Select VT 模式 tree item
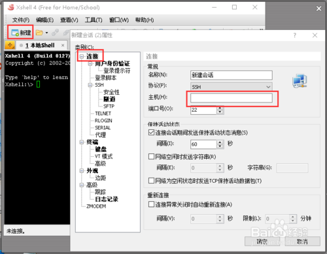Image resolution: width=327 pixels, height=254 pixels. [103, 156]
